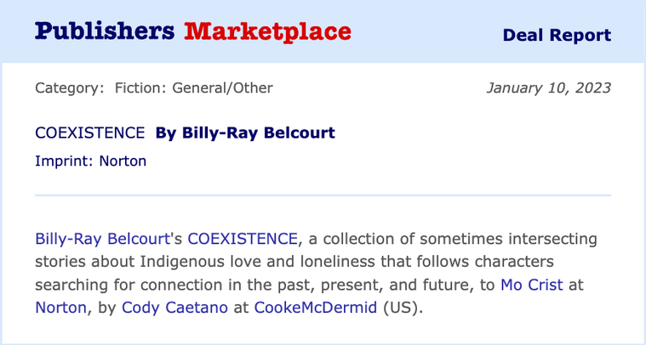646x345 pixels.
Task: Follow the Norton link in the paragraph
Action: (x=61, y=308)
